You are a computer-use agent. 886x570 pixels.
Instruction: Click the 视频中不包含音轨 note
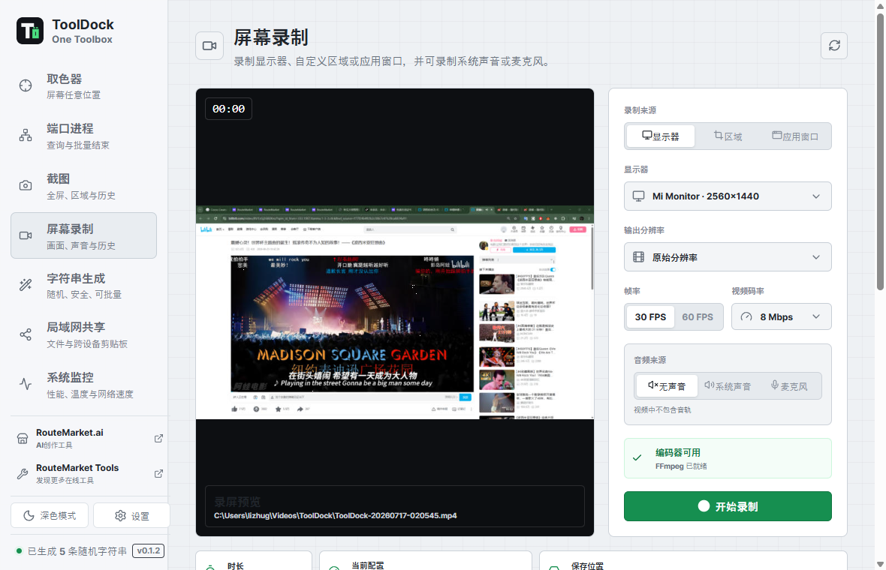662,409
